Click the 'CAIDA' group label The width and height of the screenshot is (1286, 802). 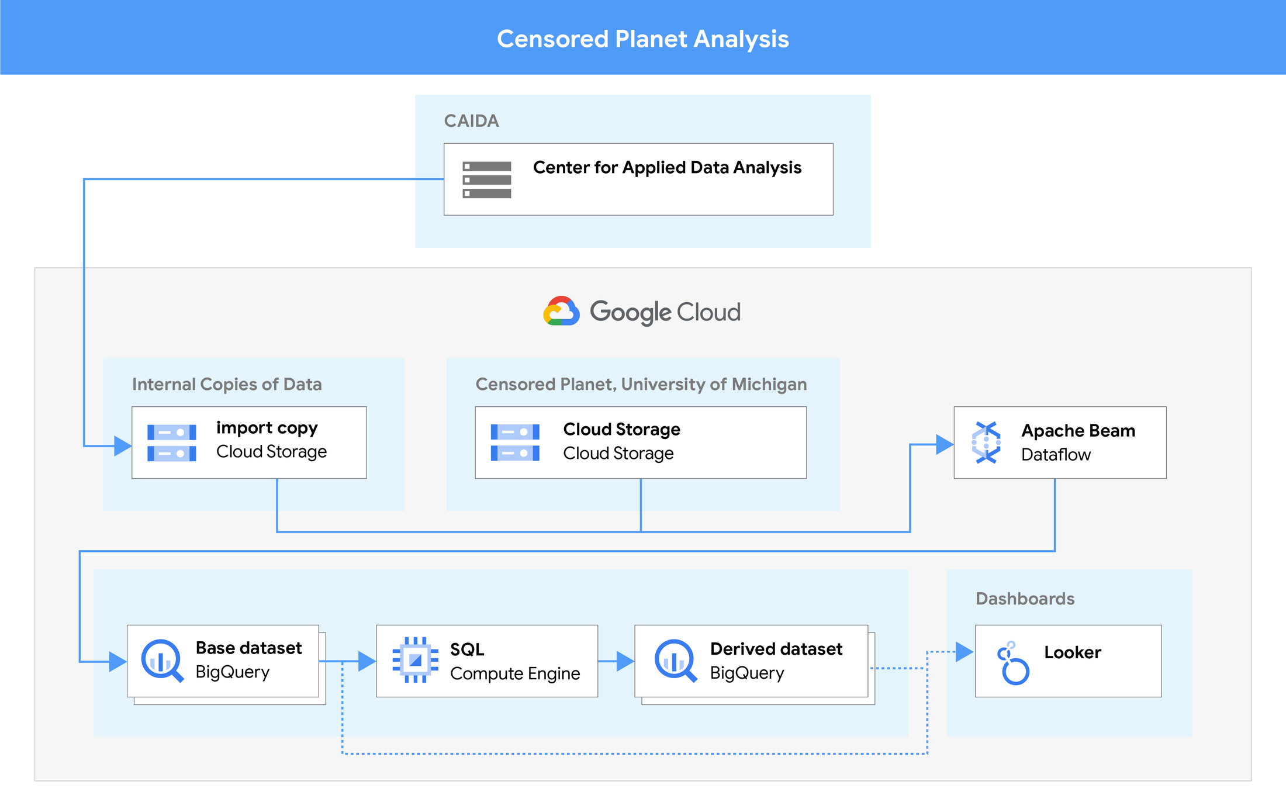471,121
